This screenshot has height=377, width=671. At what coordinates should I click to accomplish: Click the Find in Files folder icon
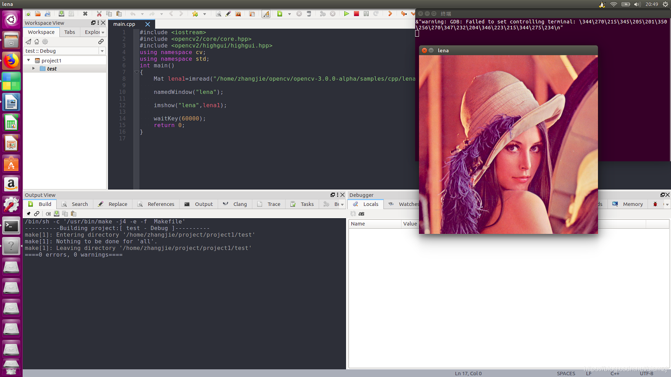pyautogui.click(x=238, y=14)
